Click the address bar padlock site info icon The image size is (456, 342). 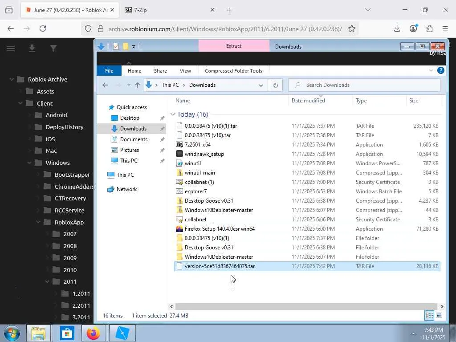pyautogui.click(x=101, y=28)
